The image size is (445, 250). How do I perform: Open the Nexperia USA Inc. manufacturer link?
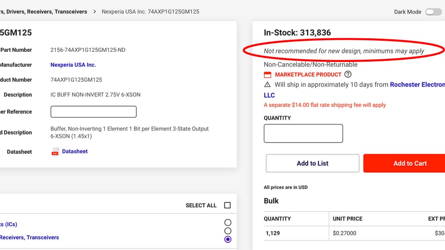click(73, 65)
